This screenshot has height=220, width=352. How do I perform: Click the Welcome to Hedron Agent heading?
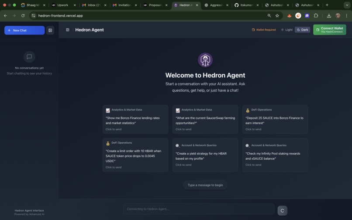205,75
